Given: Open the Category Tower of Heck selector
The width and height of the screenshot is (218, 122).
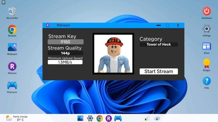Looking at the screenshot, I should pyautogui.click(x=159, y=44).
